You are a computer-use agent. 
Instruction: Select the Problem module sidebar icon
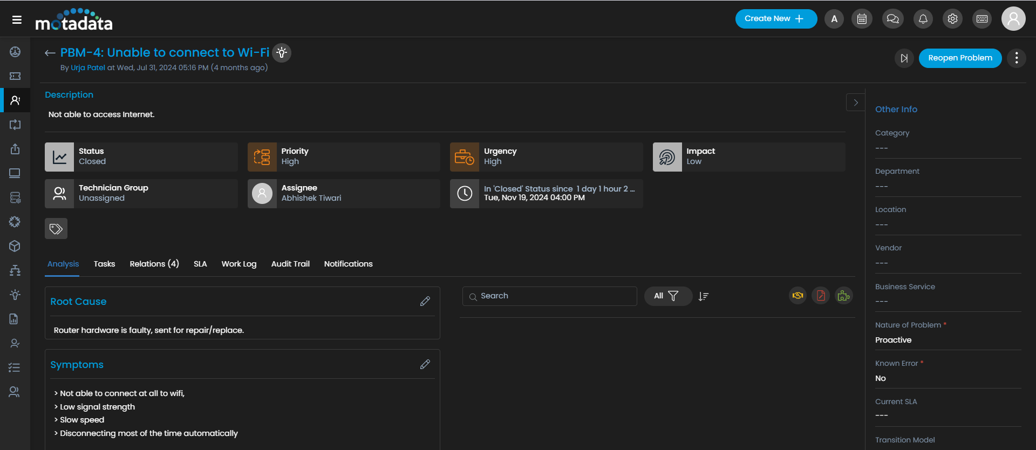[x=15, y=100]
